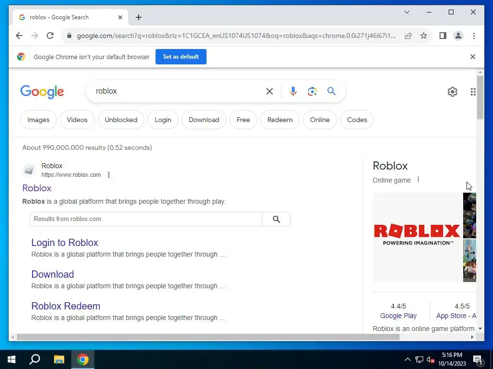Select the Login filter chip
This screenshot has height=369, width=493.
coord(163,120)
